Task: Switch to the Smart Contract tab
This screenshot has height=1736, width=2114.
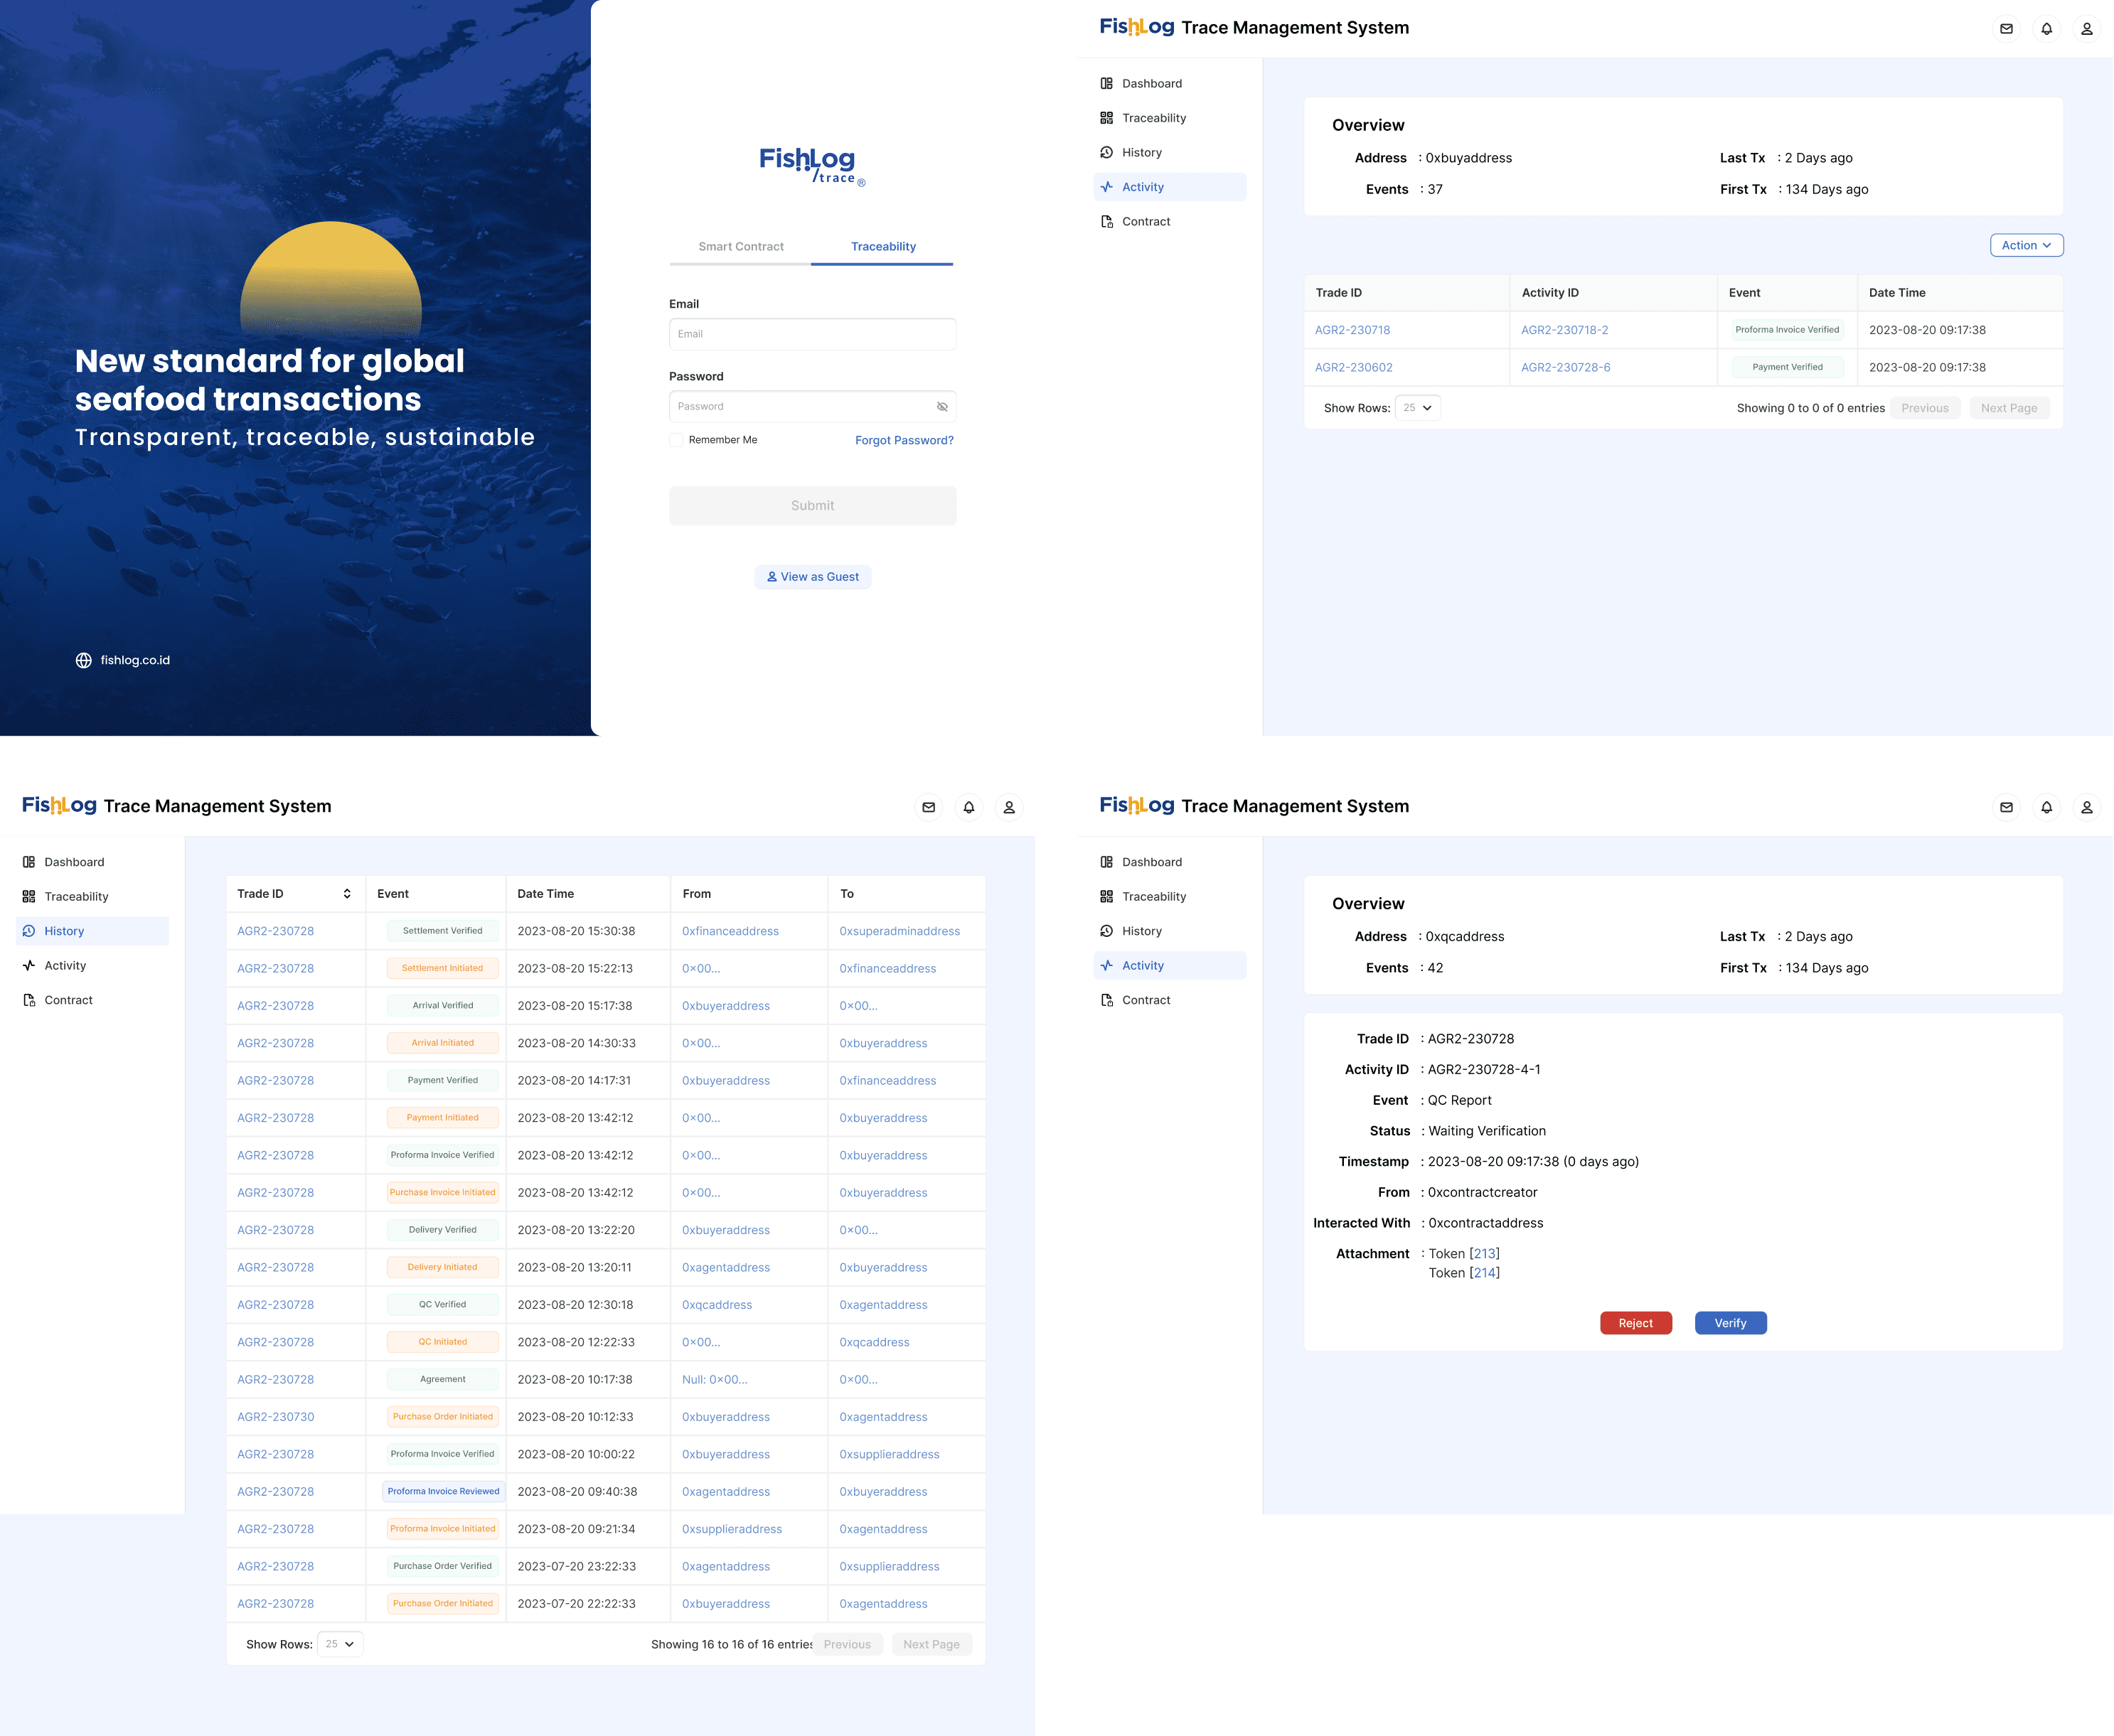Action: [x=740, y=247]
